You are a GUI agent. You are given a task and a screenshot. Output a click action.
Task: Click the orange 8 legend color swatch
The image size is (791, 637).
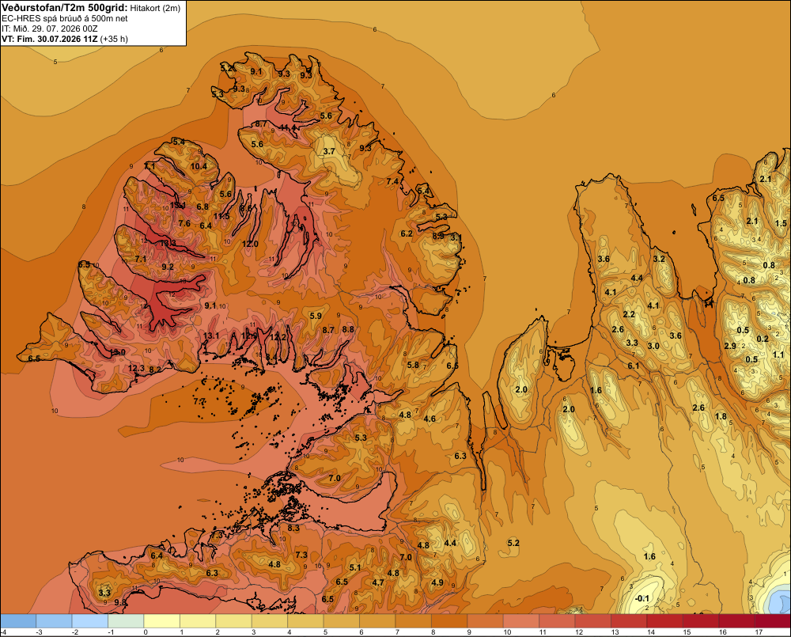pyautogui.click(x=449, y=621)
